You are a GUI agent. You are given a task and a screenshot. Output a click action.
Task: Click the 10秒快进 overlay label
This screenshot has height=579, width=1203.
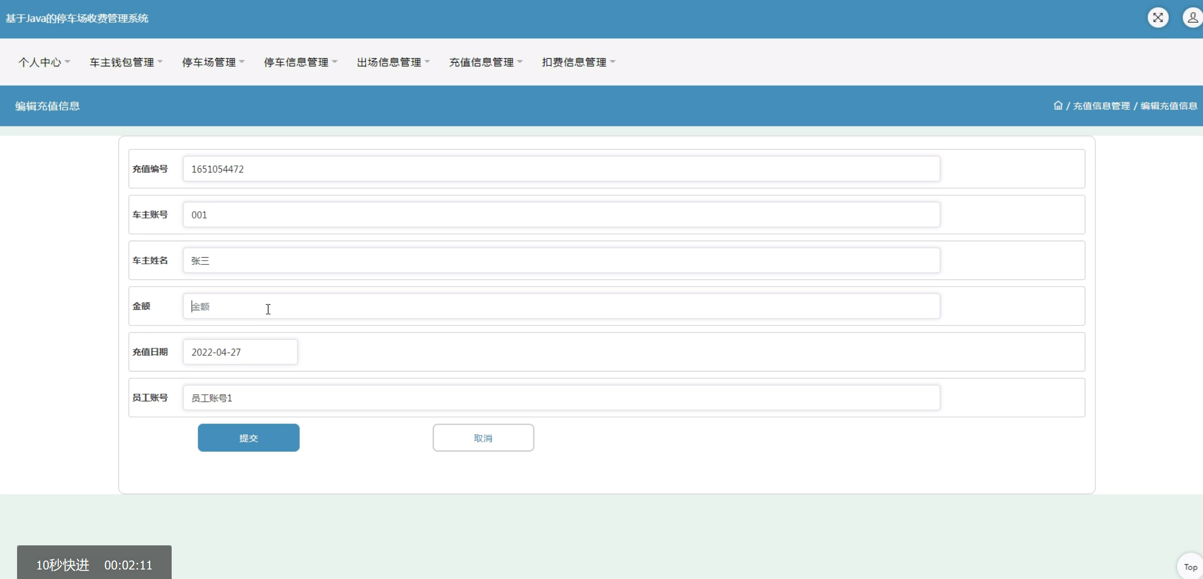pos(63,565)
